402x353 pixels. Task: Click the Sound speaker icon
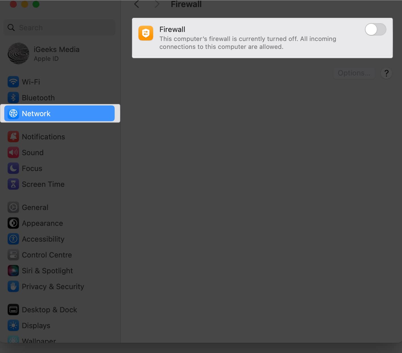pyautogui.click(x=13, y=153)
